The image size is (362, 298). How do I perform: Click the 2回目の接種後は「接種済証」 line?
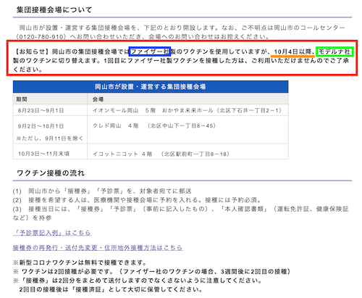coord(111,289)
